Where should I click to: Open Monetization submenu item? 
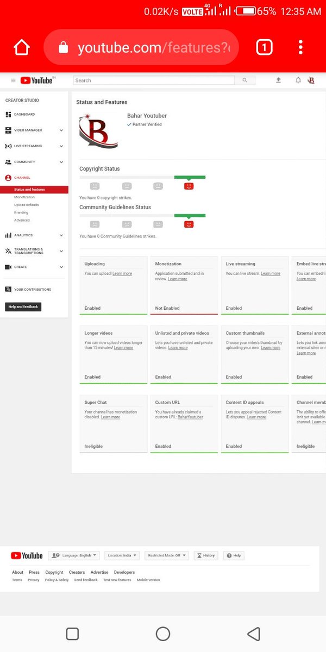click(24, 197)
